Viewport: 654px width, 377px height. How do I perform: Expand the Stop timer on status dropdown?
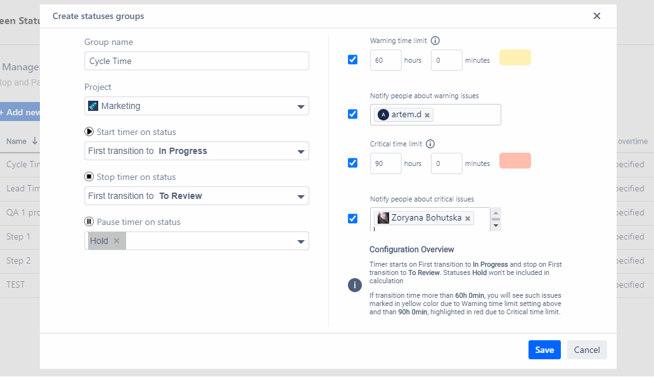[196, 196]
